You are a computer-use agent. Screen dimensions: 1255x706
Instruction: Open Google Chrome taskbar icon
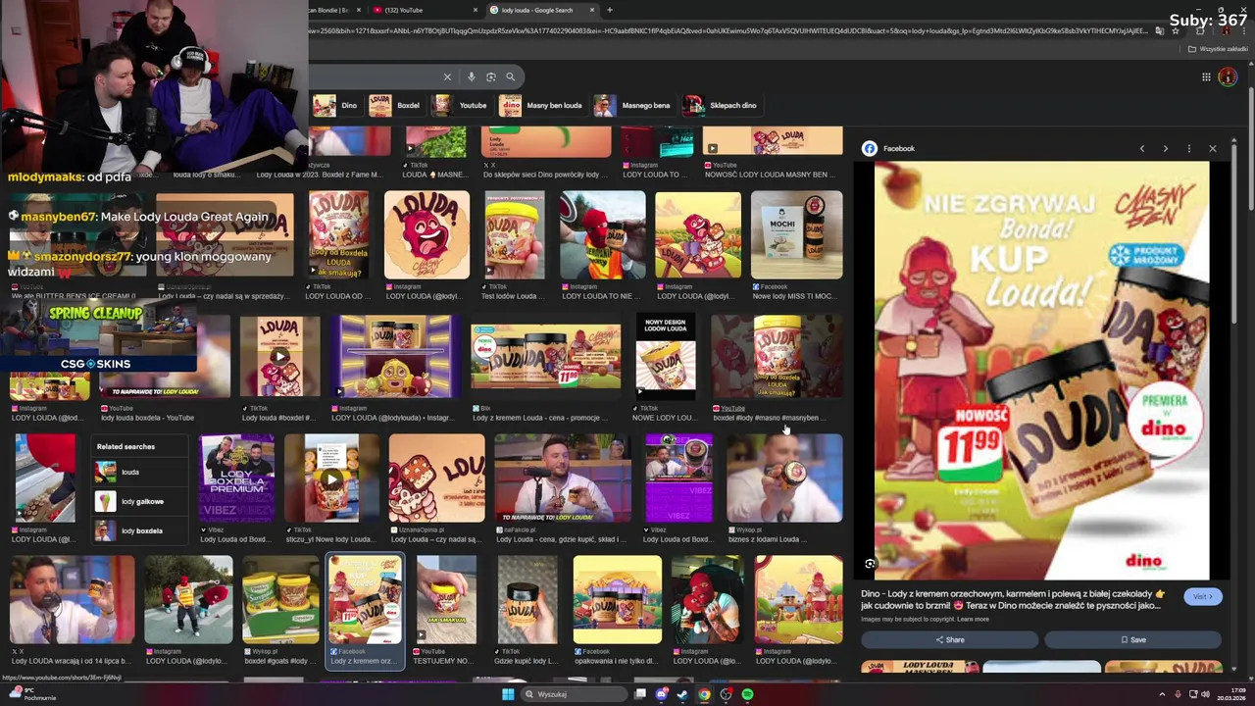tap(704, 694)
